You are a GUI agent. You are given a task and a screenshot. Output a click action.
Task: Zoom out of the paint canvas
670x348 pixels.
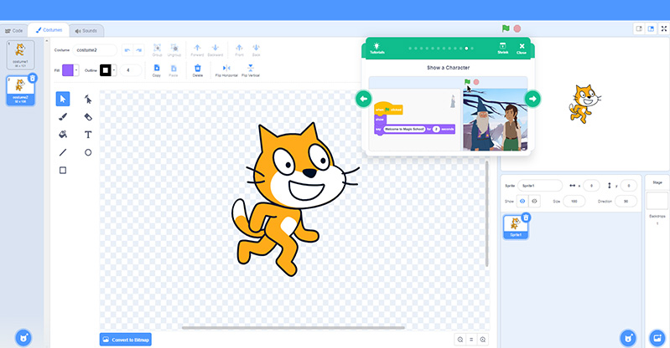click(x=460, y=340)
